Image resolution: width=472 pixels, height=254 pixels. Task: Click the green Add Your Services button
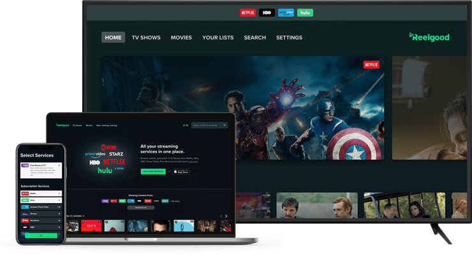(x=153, y=171)
